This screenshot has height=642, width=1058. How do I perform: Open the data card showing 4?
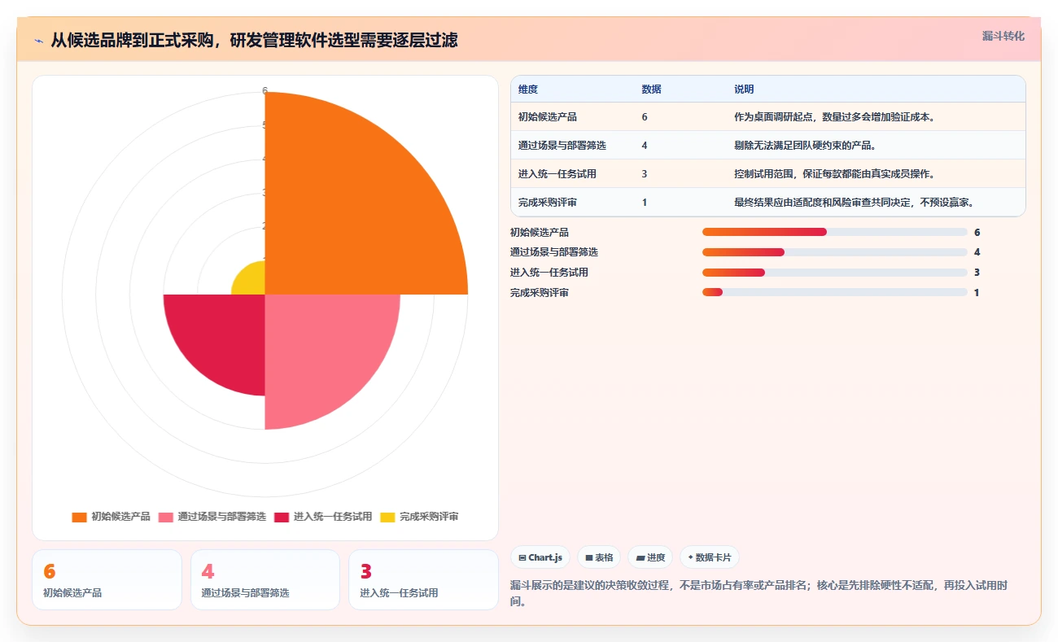click(265, 579)
